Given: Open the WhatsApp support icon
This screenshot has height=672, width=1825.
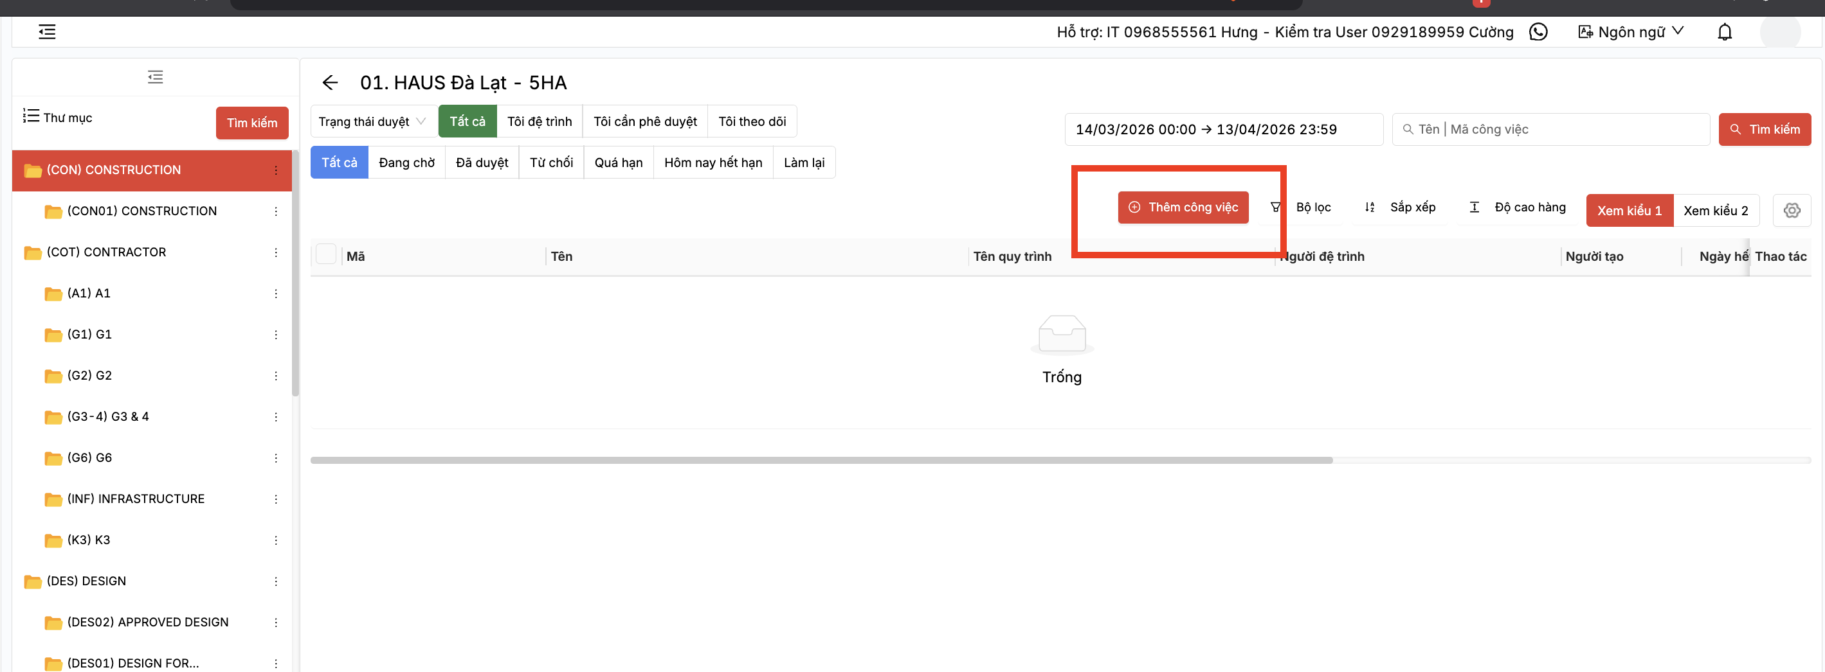Looking at the screenshot, I should [x=1538, y=32].
